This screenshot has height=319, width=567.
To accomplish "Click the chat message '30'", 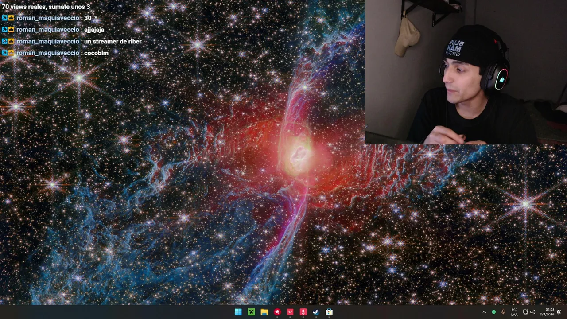I will [90, 18].
